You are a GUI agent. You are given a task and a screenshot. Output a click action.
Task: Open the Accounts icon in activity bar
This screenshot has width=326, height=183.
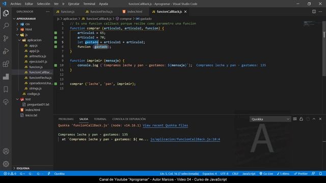(x=6, y=151)
